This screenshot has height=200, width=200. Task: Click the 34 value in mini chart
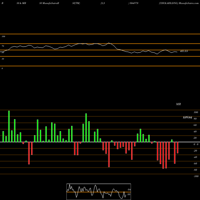coord(129,190)
